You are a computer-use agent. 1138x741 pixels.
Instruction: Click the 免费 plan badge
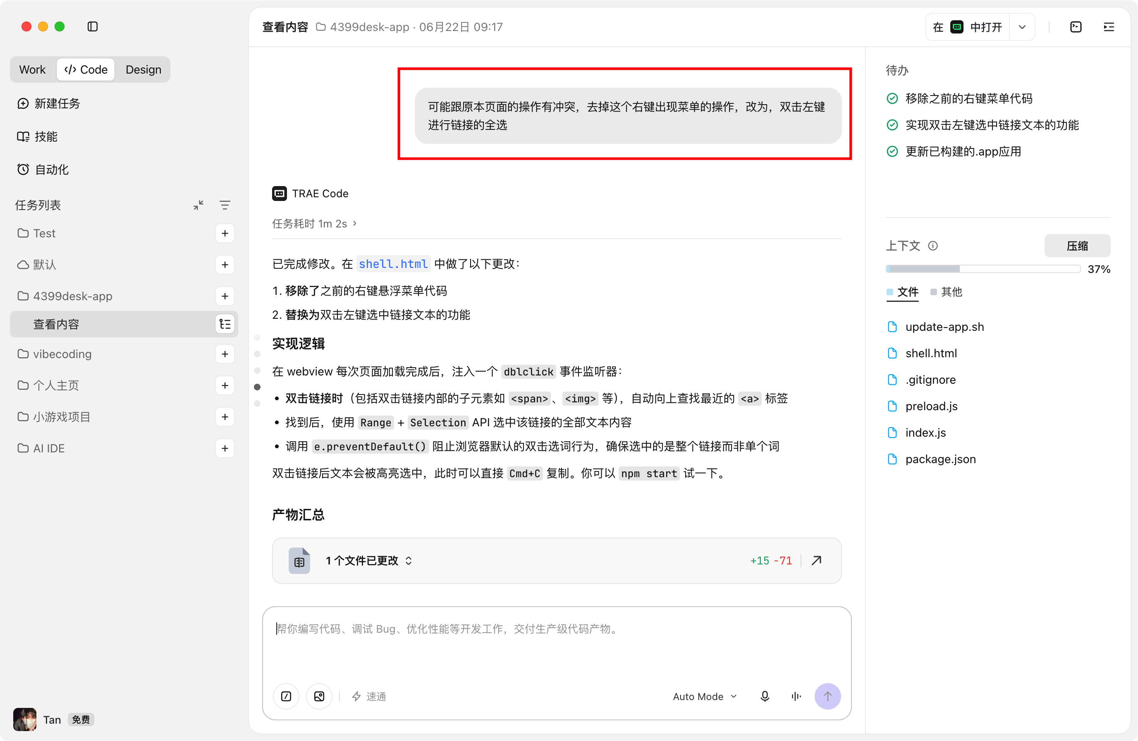pos(81,720)
